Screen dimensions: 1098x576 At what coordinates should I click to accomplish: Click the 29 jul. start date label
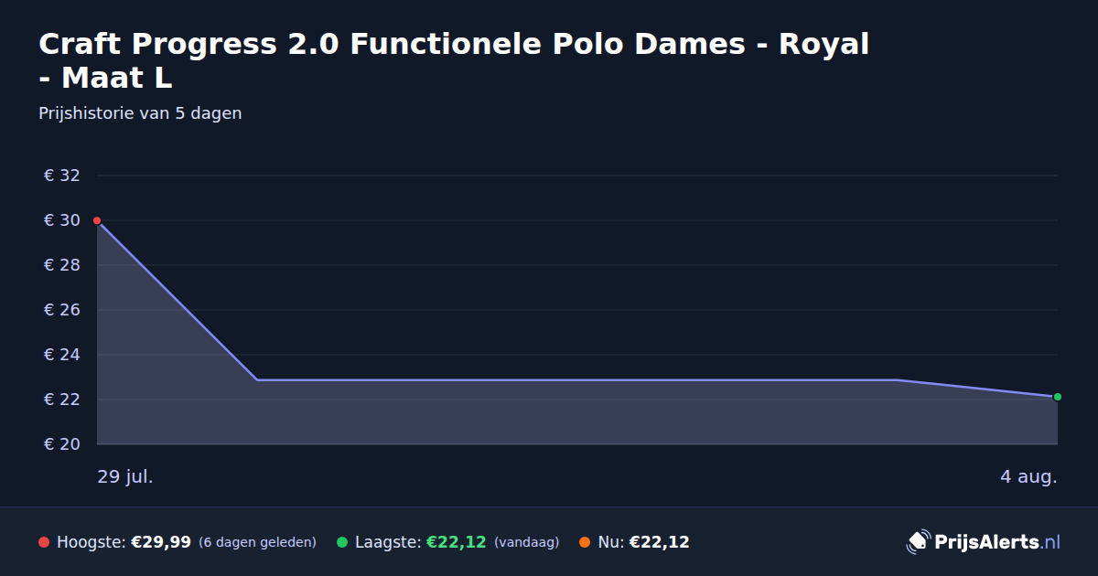pyautogui.click(x=125, y=477)
